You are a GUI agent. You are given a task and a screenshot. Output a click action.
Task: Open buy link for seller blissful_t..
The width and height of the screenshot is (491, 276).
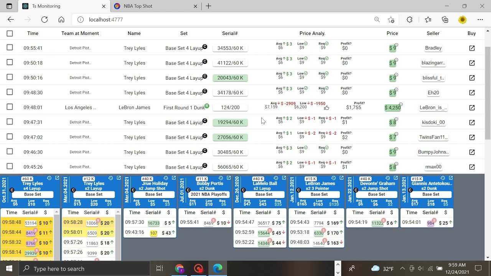[x=472, y=78]
